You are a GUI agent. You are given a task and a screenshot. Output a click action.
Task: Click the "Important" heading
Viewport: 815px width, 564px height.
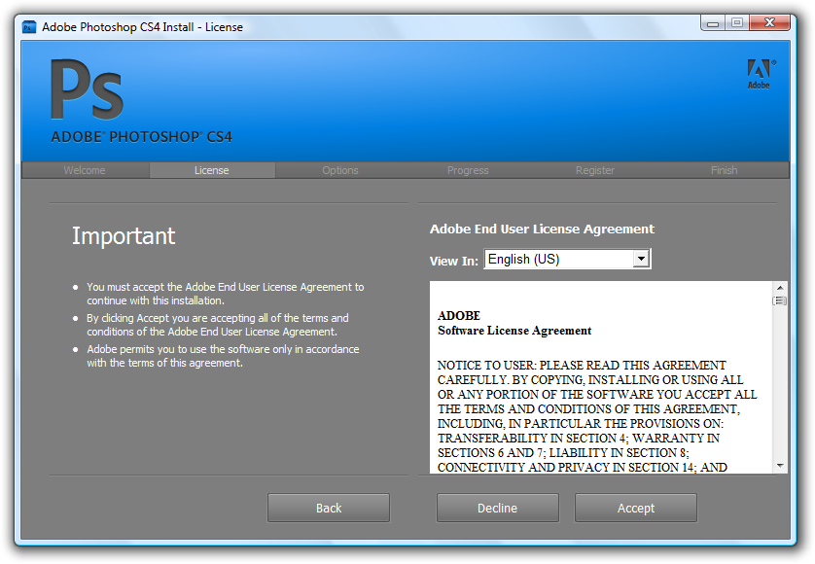click(x=124, y=236)
